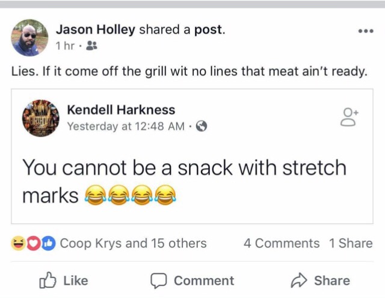Viewport: 385px width, 298px height.
Task: Click the public globe icon
Action: point(202,126)
